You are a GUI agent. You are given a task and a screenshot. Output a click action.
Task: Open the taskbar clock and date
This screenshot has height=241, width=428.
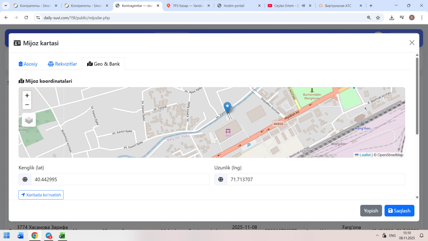pyautogui.click(x=407, y=235)
